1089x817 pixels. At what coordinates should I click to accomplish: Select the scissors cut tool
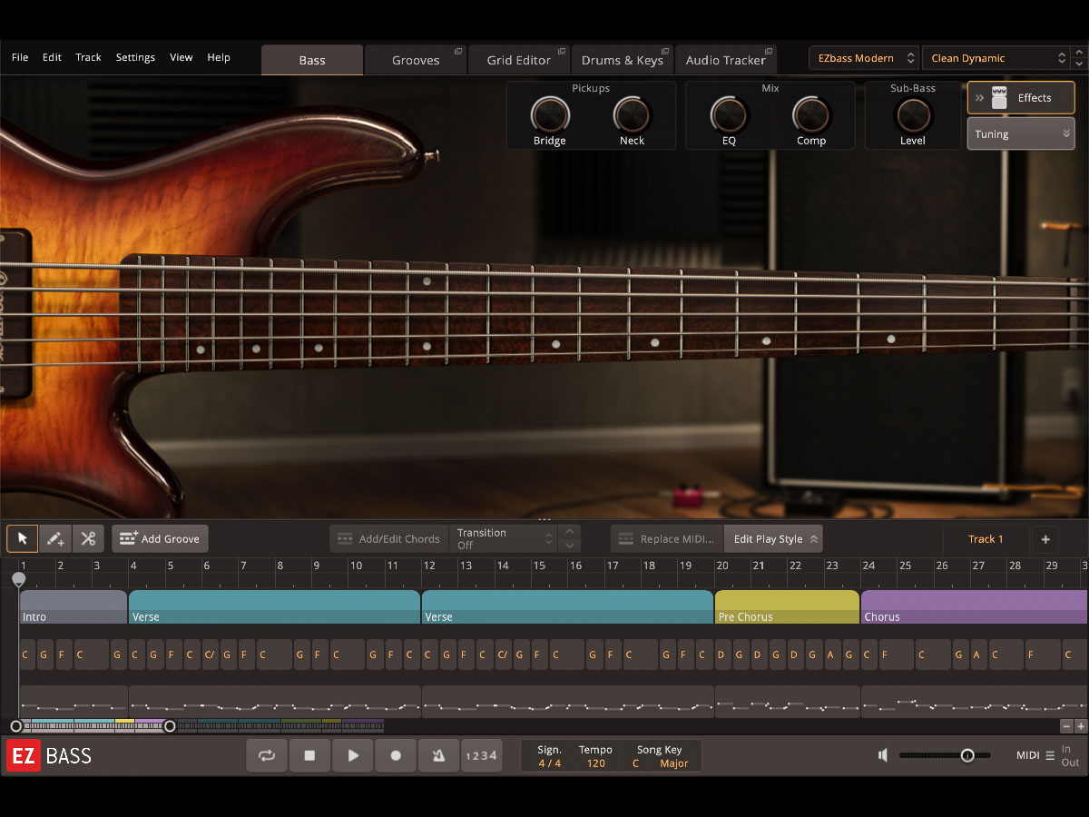coord(88,538)
